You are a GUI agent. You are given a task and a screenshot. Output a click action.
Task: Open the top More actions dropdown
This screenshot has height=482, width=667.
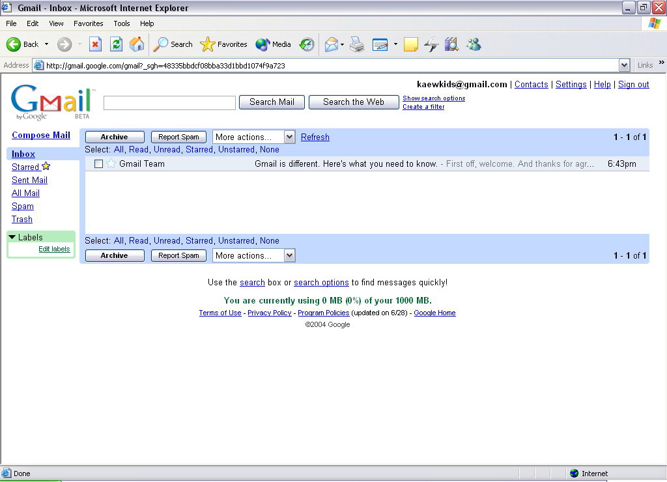pyautogui.click(x=253, y=137)
